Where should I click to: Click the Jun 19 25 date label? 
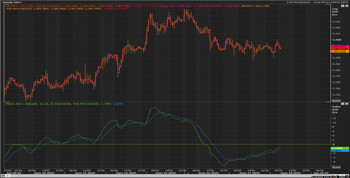tap(321, 173)
